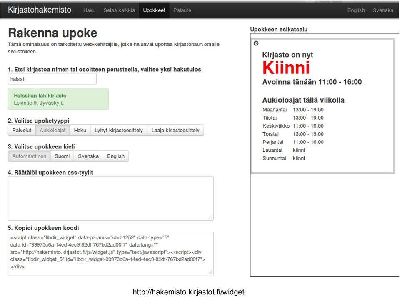Click the hakemisto.kirjastot.fi/widget URL caption
The width and height of the screenshot is (400, 297).
click(x=188, y=292)
